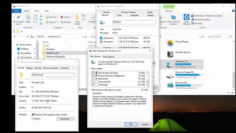Go back in Windows (C:) explorer
The width and height of the screenshot is (236, 133).
coord(15,37)
